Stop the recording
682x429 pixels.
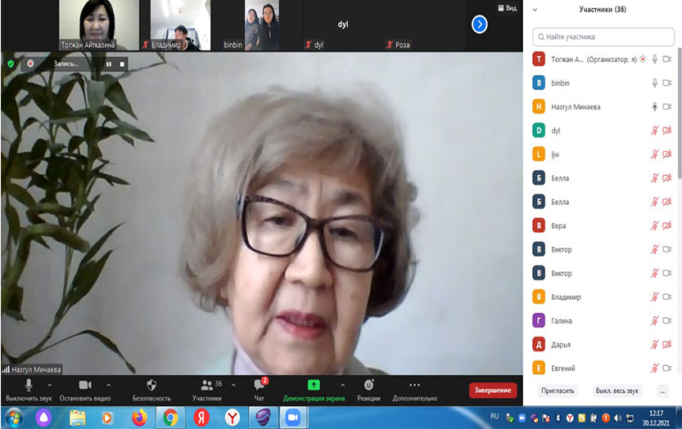[122, 64]
